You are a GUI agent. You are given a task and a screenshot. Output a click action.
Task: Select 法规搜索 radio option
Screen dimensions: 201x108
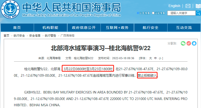[x=153, y=13]
